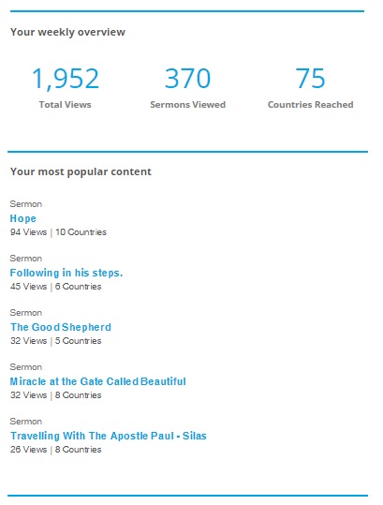
Task: Open the Following in his steps sermon
Action: [x=66, y=273]
